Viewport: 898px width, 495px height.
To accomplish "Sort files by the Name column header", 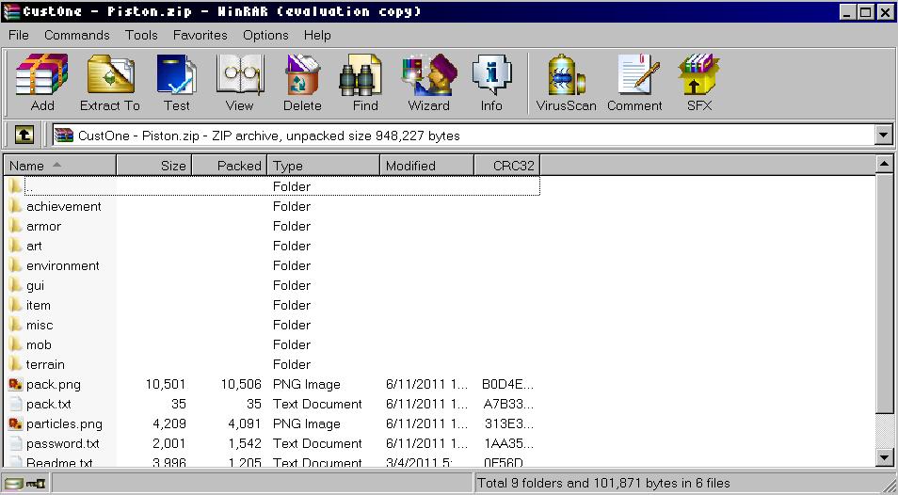I will 60,166.
